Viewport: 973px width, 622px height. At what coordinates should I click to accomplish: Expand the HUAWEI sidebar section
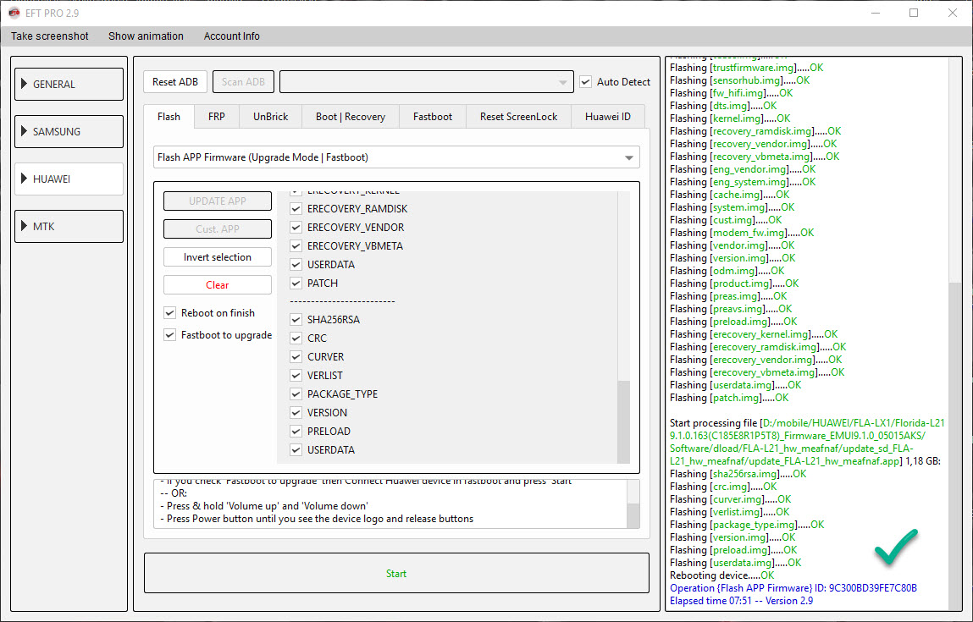point(69,179)
